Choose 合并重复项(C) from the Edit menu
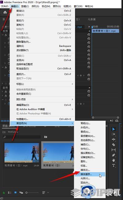 (x=42, y=94)
